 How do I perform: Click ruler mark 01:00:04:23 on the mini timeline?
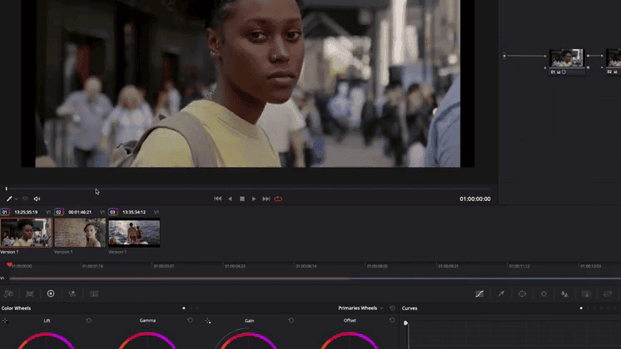235,266
